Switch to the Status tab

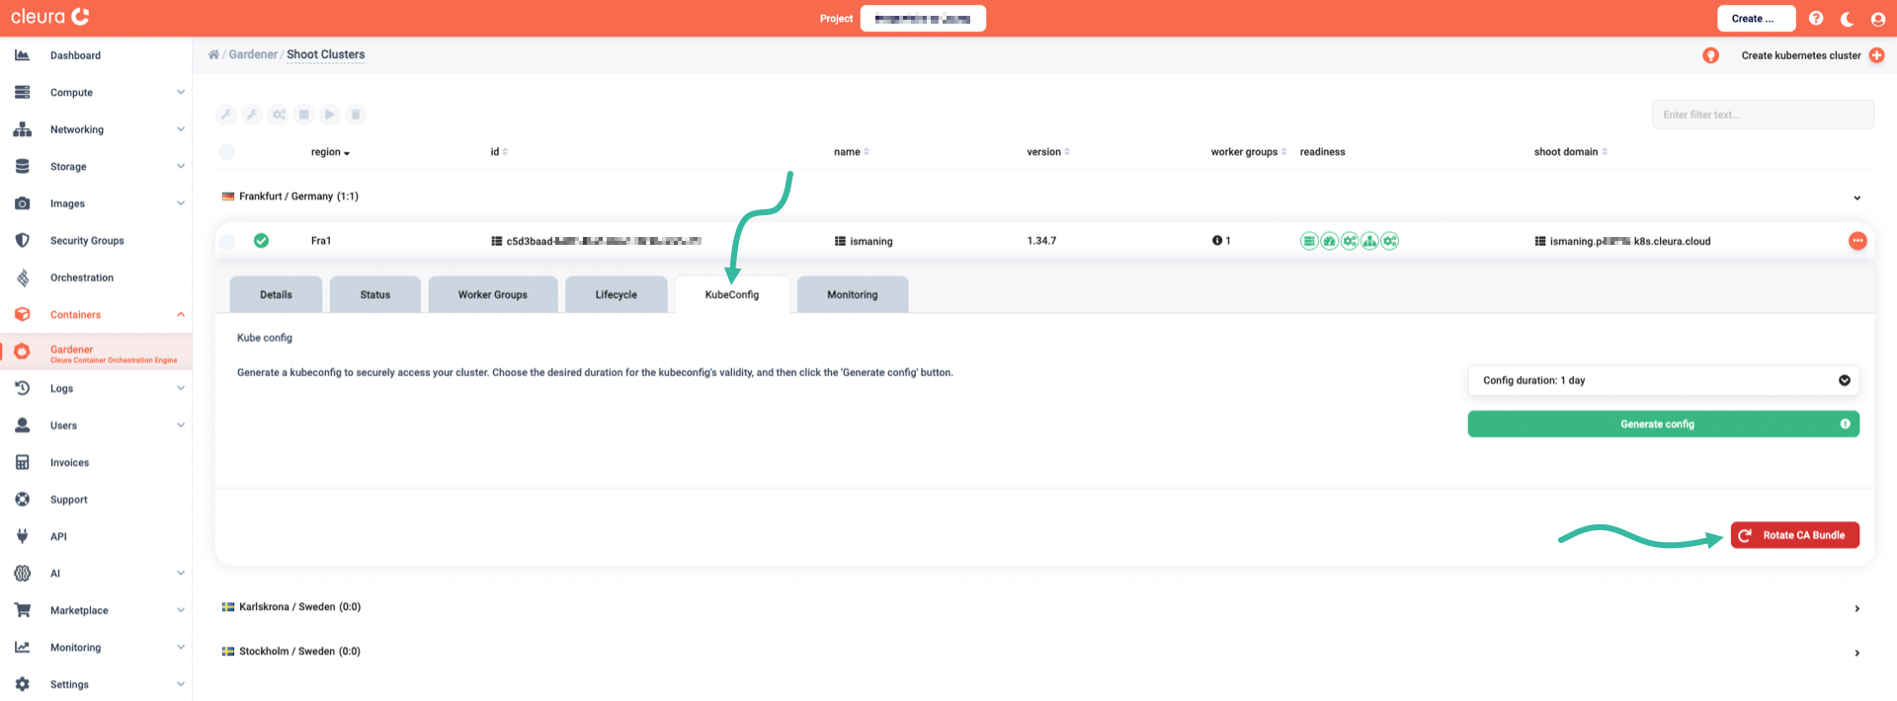(x=374, y=294)
